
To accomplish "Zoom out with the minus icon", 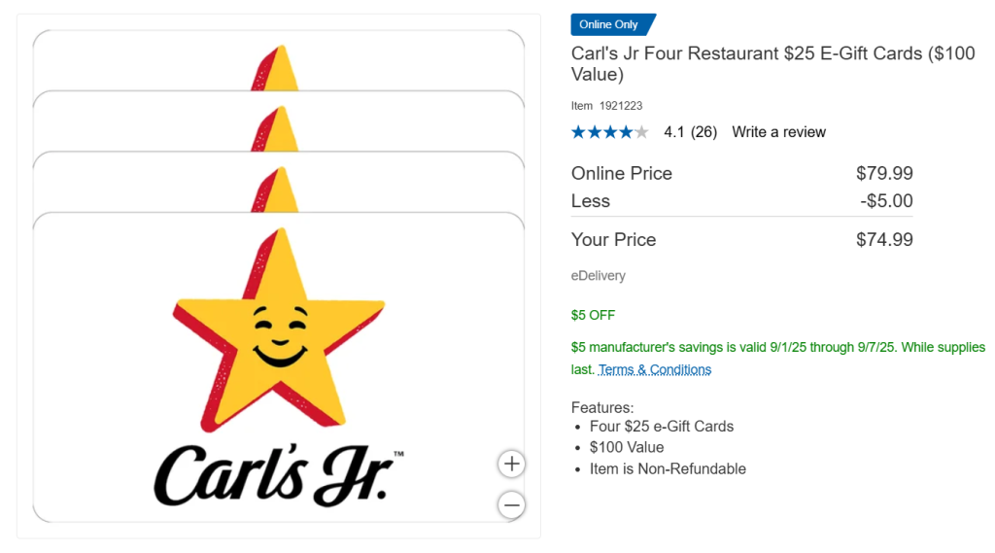I will [511, 505].
